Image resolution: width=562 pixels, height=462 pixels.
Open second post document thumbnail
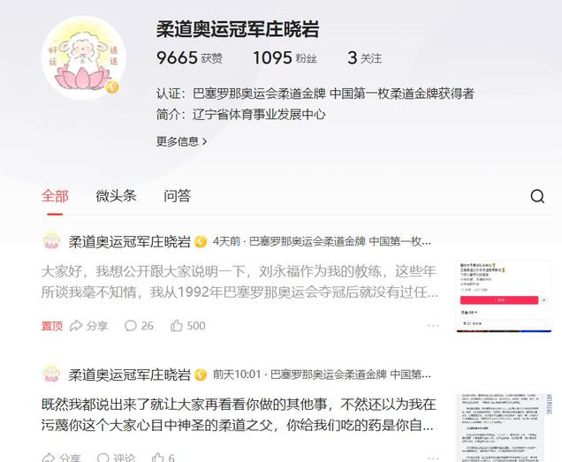tap(504, 428)
